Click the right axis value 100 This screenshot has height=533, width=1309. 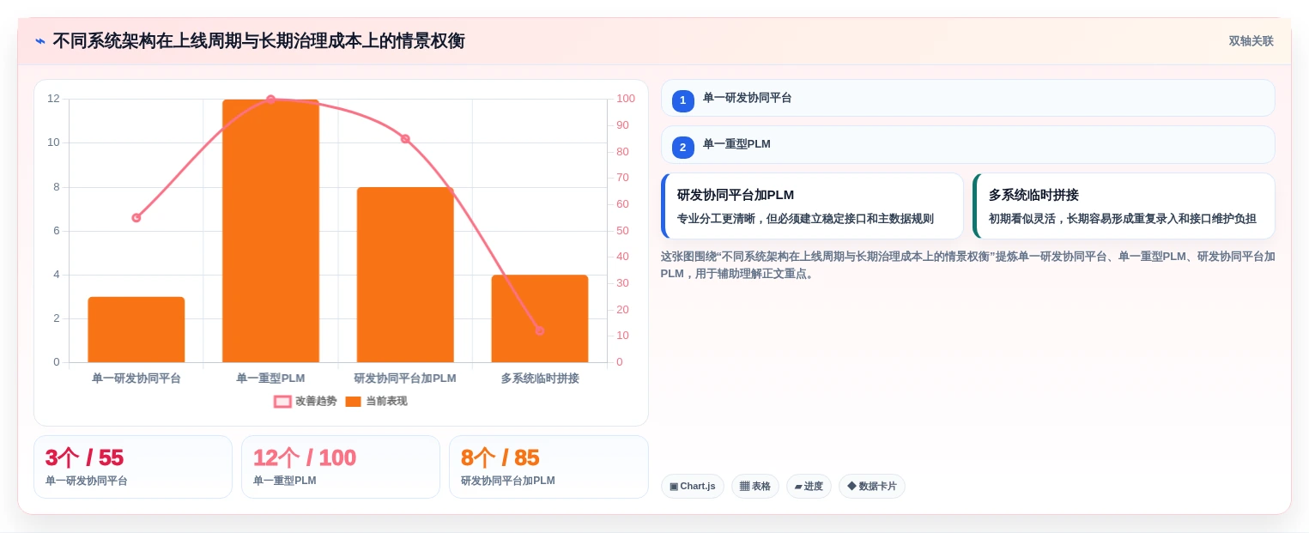coord(626,99)
